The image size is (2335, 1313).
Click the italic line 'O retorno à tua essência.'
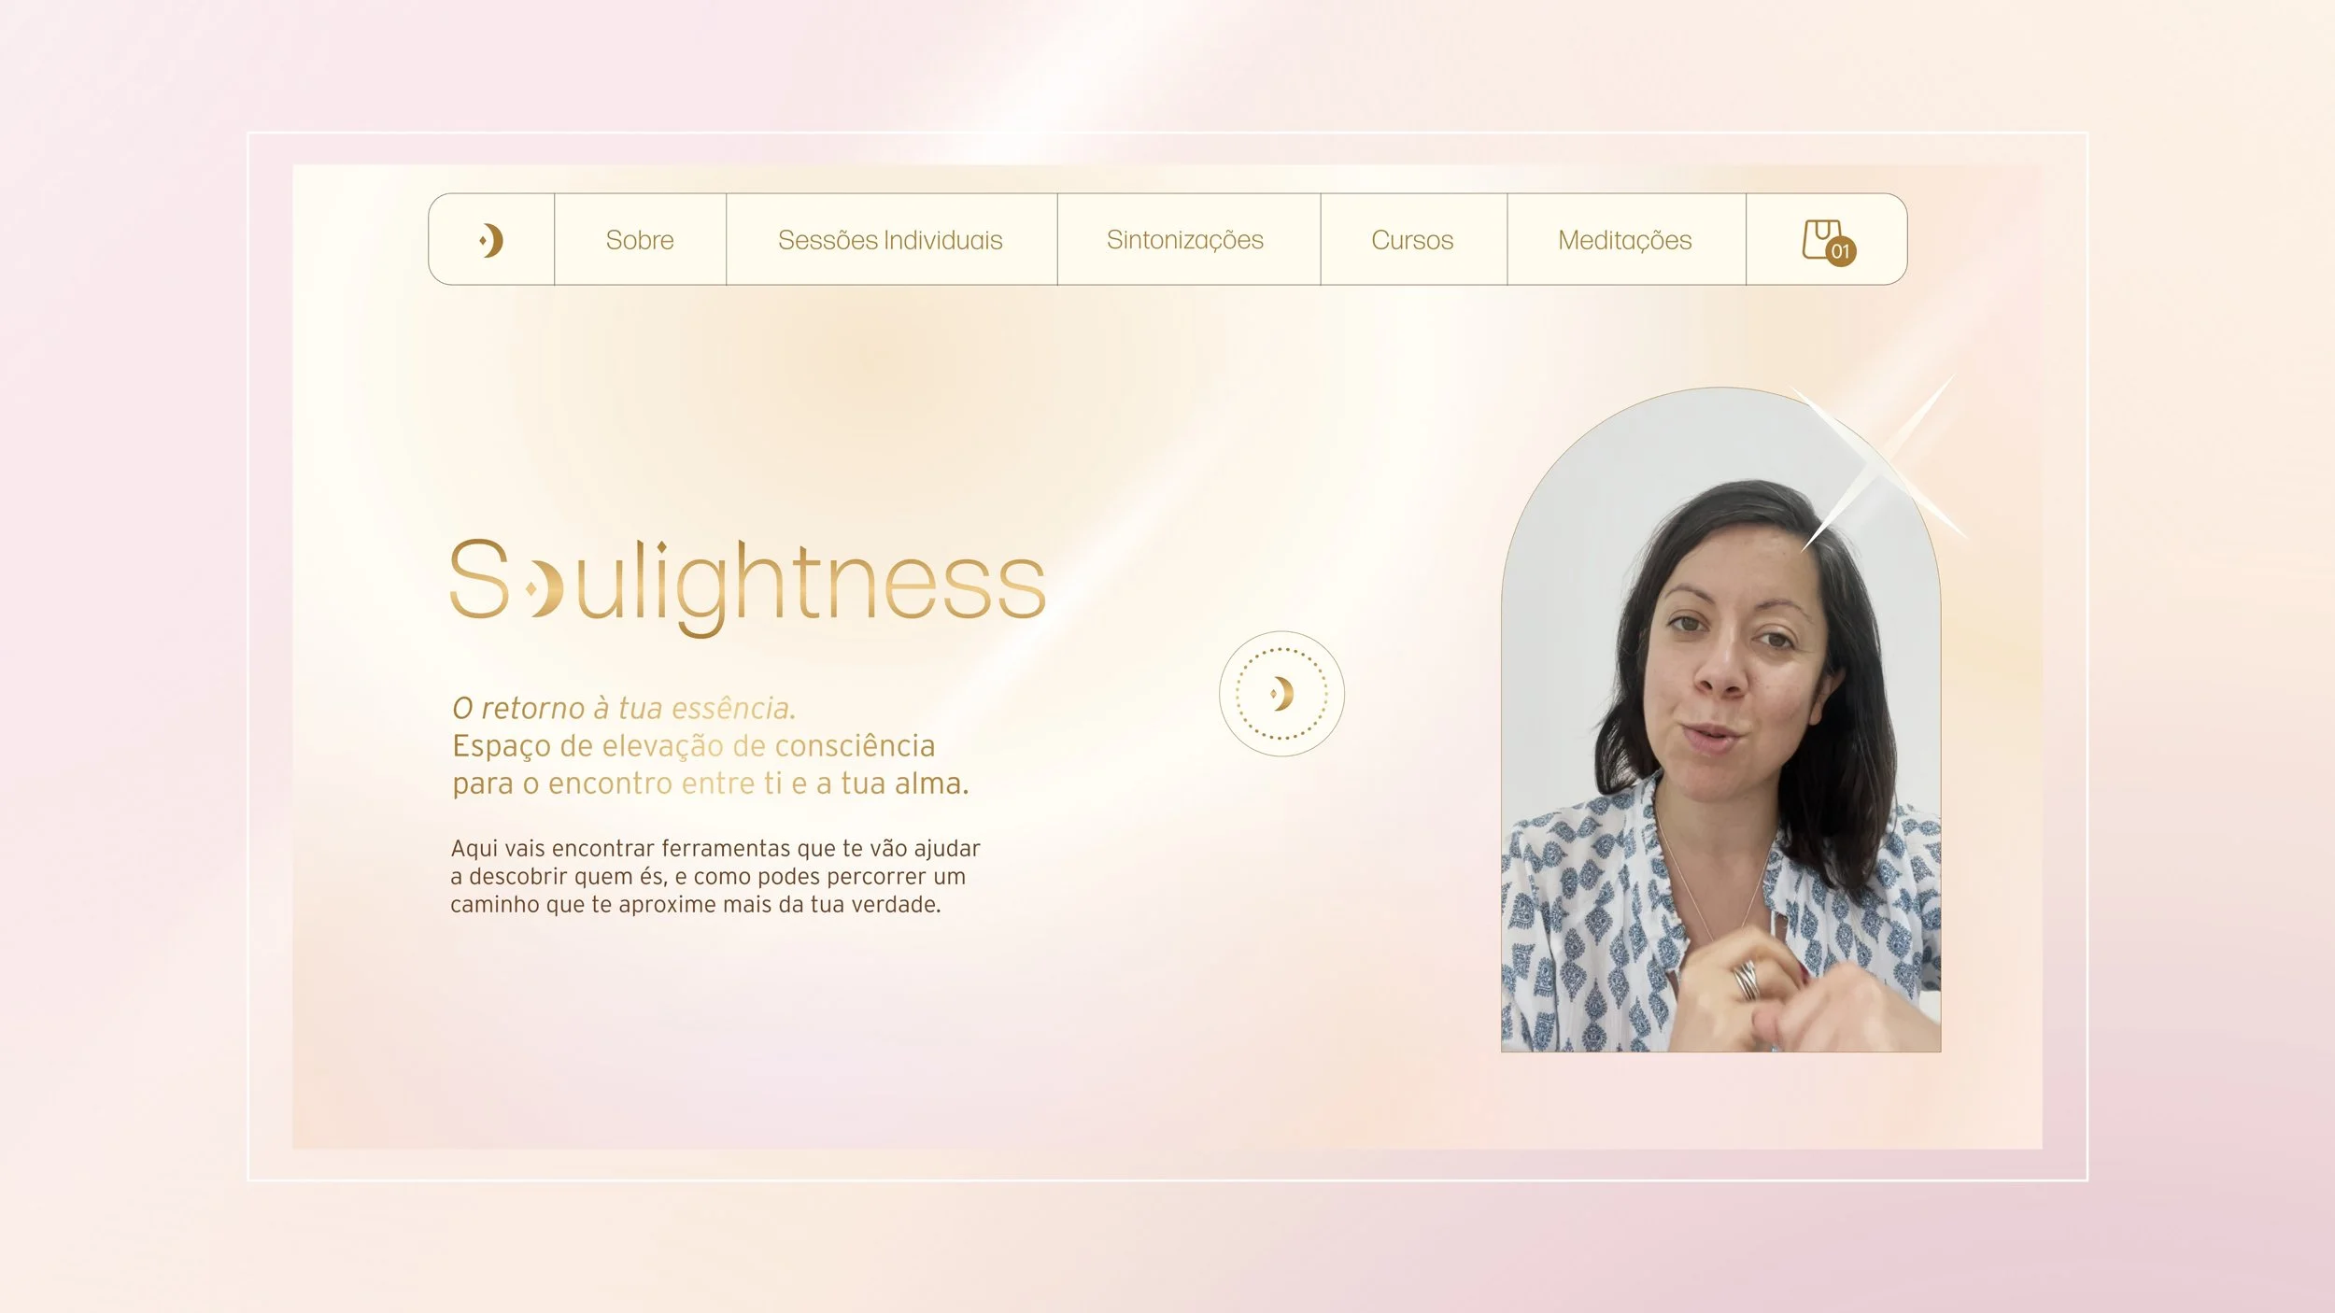click(624, 709)
